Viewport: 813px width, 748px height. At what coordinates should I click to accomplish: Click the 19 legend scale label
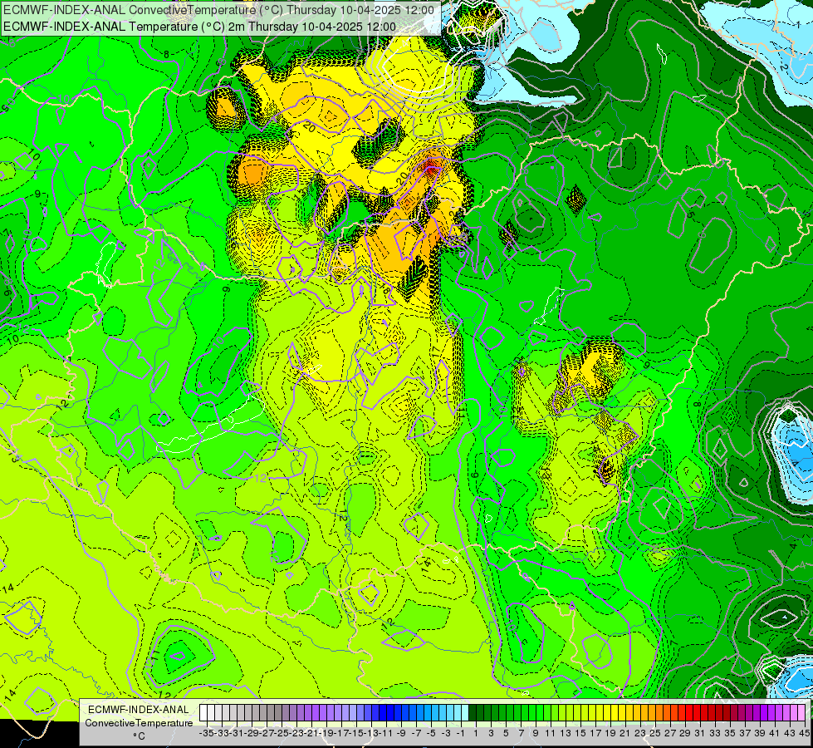point(610,734)
